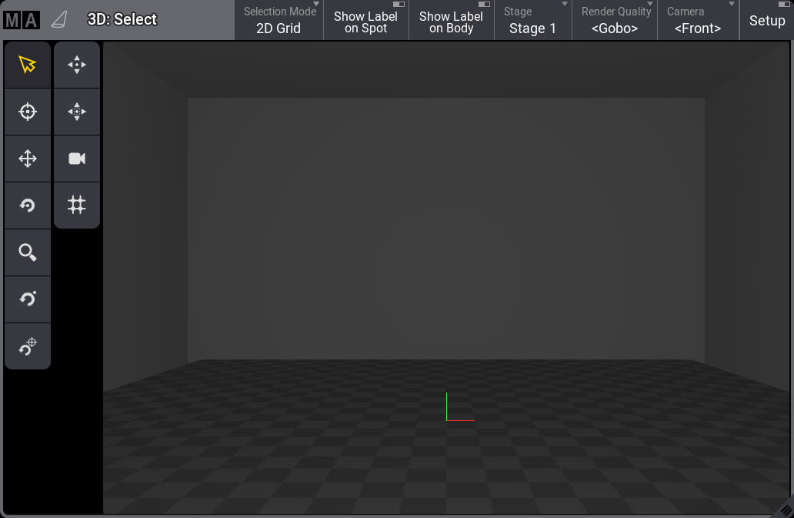Open the Selection Mode dropdown
794x518 pixels.
pyautogui.click(x=279, y=21)
